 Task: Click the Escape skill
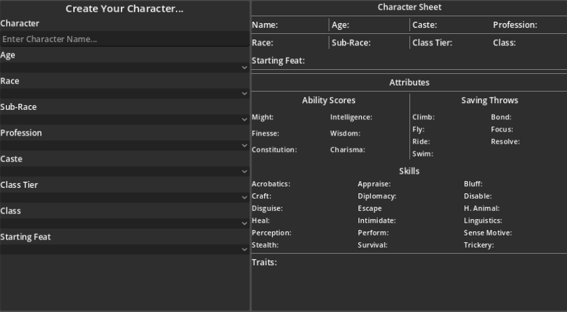point(369,208)
